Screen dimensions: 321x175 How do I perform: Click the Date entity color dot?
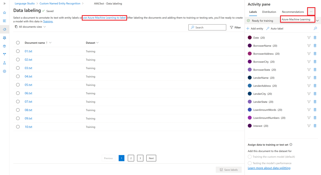[x=249, y=38]
